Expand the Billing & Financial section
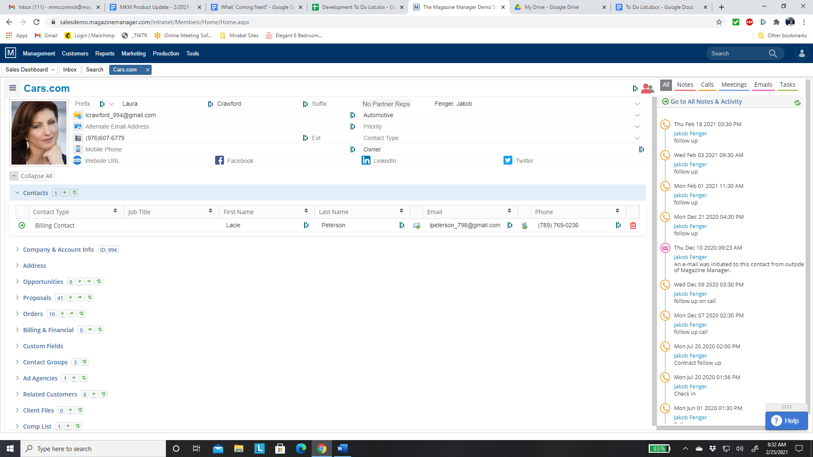Viewport: 813px width, 457px height. click(17, 330)
